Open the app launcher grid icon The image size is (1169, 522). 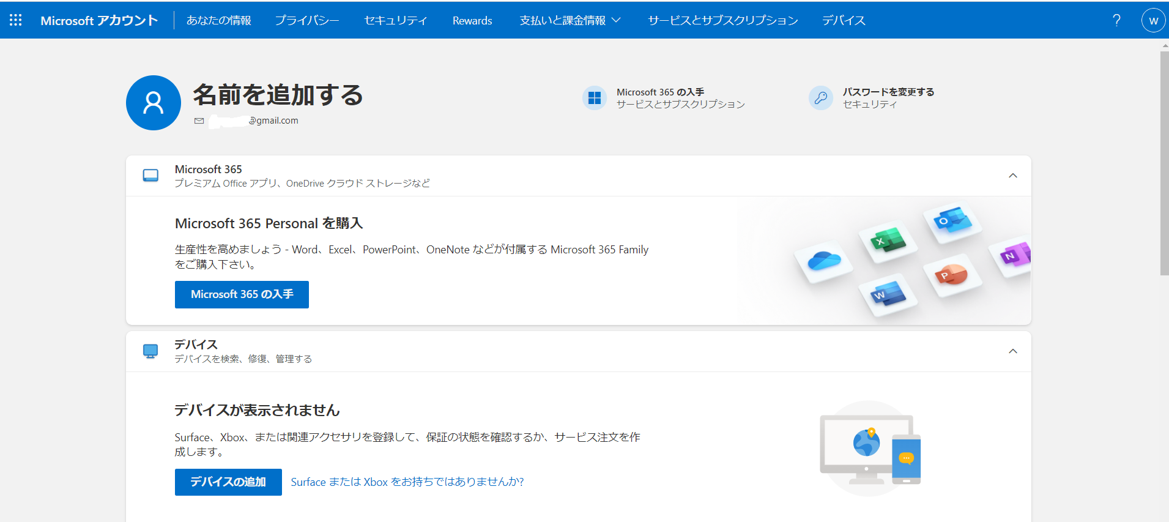[x=16, y=20]
